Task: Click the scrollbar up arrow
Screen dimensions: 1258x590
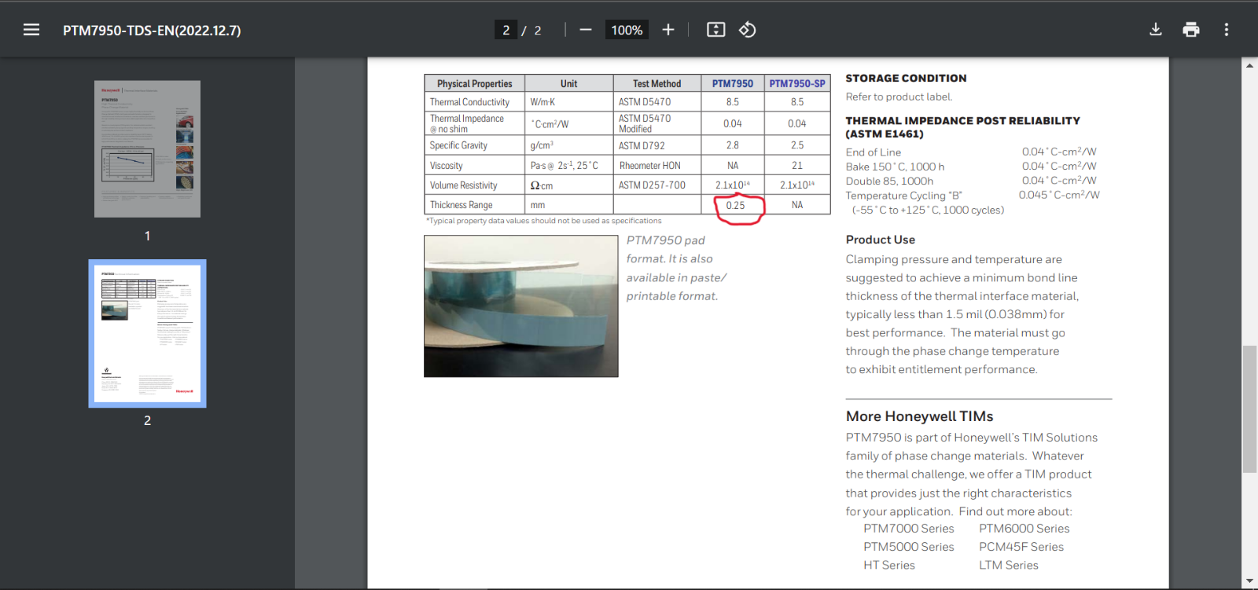Action: 1249,65
